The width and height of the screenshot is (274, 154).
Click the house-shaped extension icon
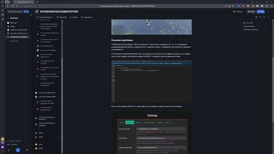257,6
